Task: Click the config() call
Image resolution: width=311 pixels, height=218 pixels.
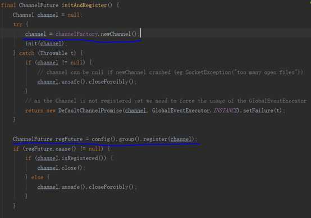Action: click(x=103, y=139)
